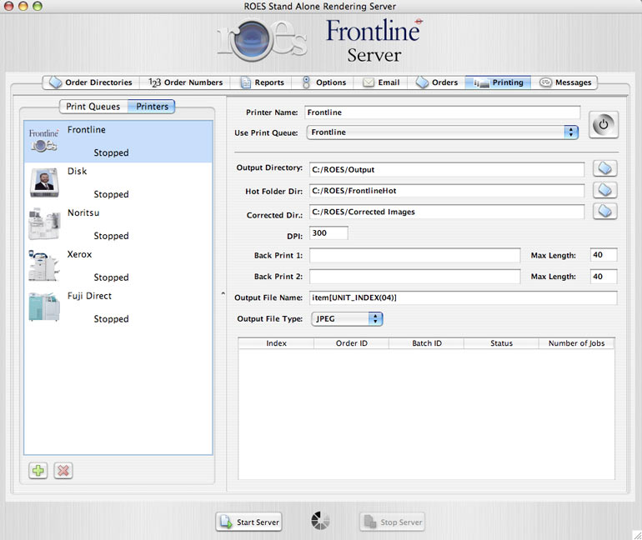642x540 pixels.
Task: Click the Fuji Direct printer machine icon
Action: click(44, 307)
